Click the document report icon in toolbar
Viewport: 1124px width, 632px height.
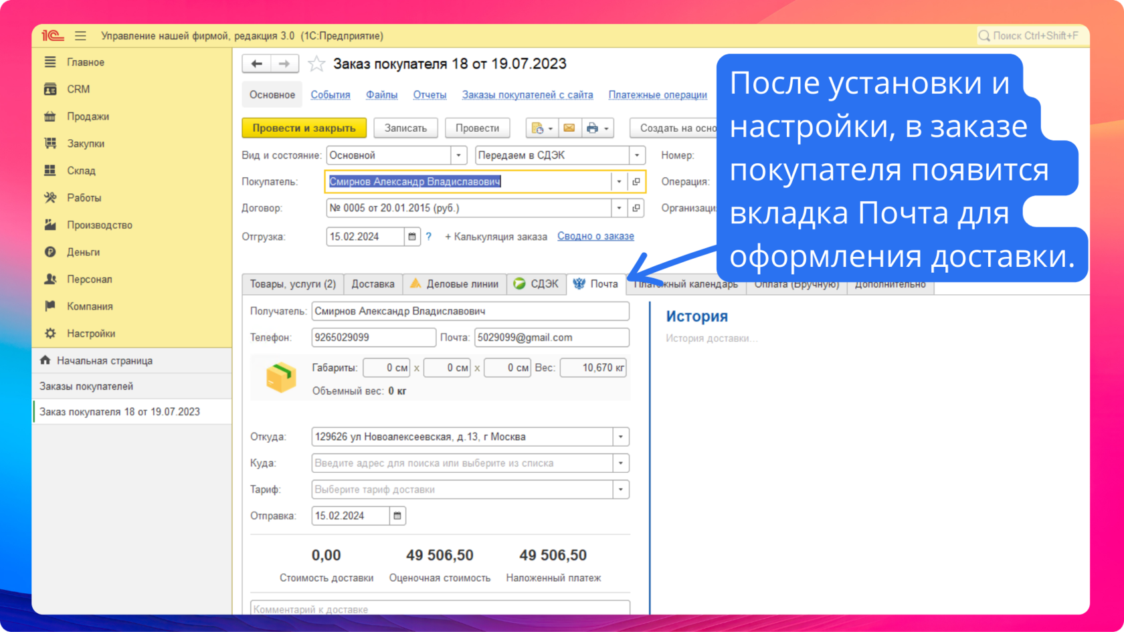pos(537,128)
